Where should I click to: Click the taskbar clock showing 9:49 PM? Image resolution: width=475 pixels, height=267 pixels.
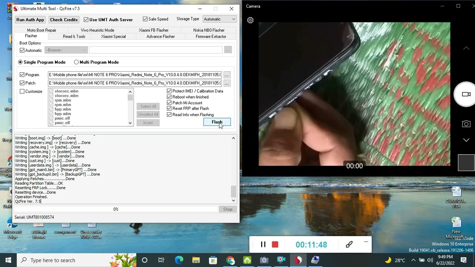445,260
